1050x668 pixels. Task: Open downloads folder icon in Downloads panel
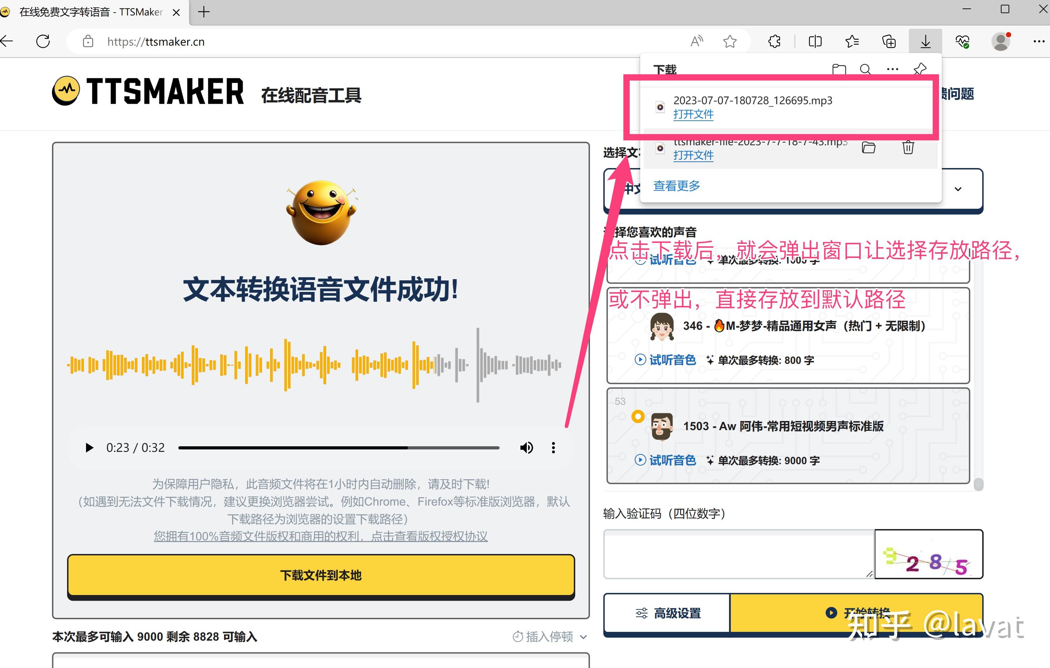pyautogui.click(x=839, y=69)
